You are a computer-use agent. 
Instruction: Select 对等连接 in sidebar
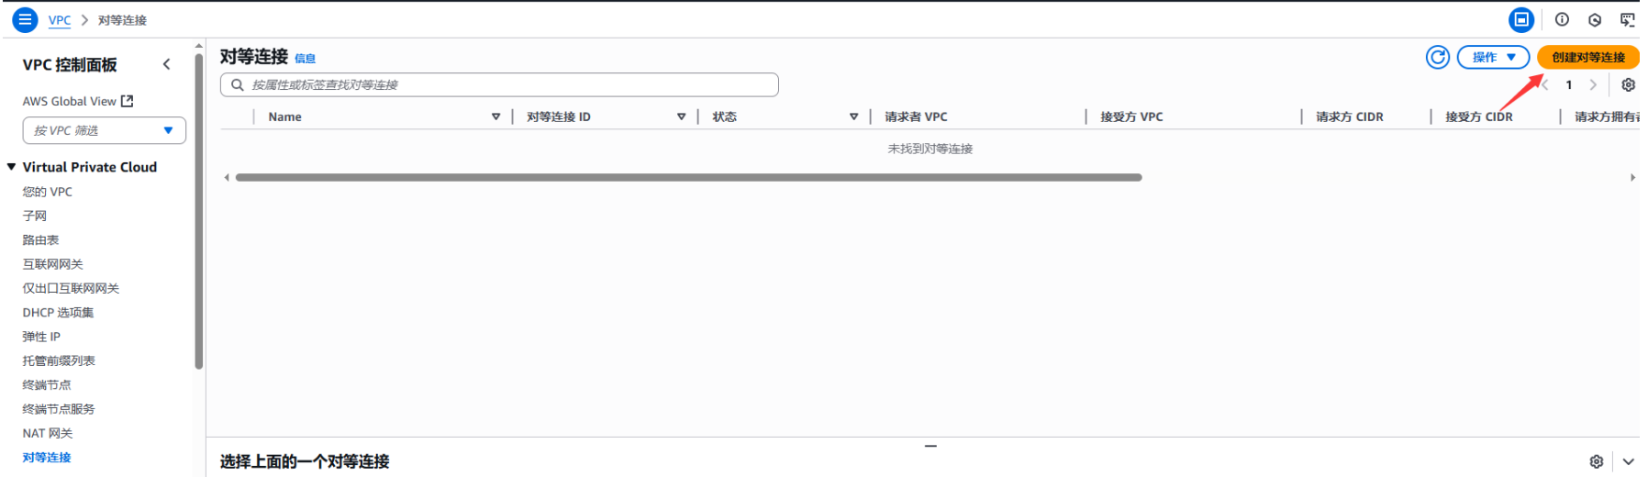47,457
